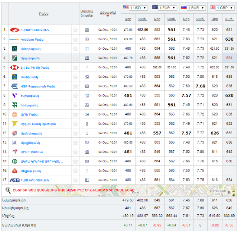Click the Araratbank logo icon in row 14
238x232 pixels.
[15, 152]
